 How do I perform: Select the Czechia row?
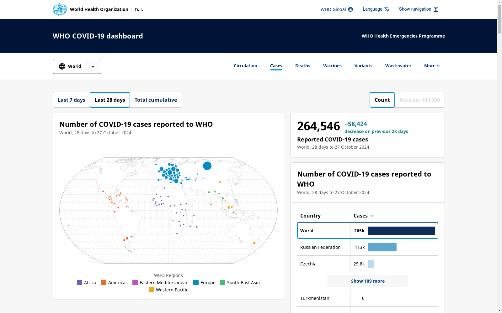368,264
